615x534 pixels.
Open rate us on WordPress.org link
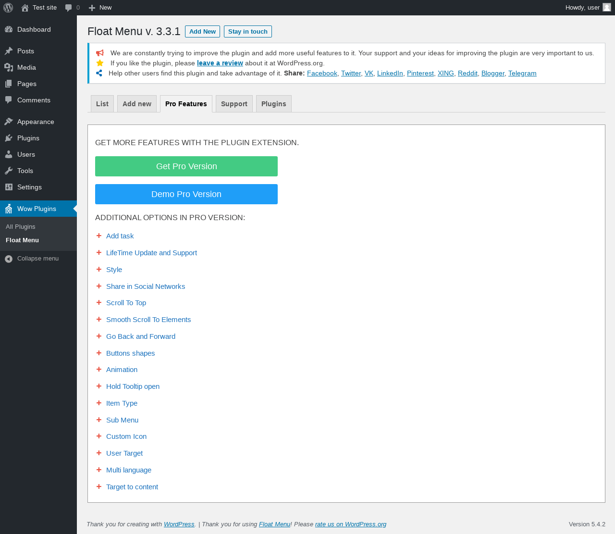click(351, 524)
